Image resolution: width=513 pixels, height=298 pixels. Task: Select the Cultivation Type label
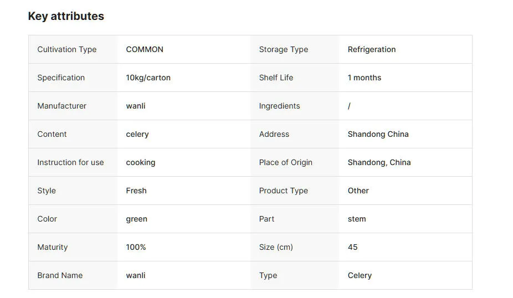(x=66, y=49)
